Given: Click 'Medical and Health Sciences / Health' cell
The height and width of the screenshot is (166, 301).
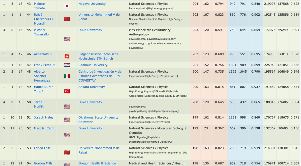Looking at the screenshot, I should (x=157, y=163).
